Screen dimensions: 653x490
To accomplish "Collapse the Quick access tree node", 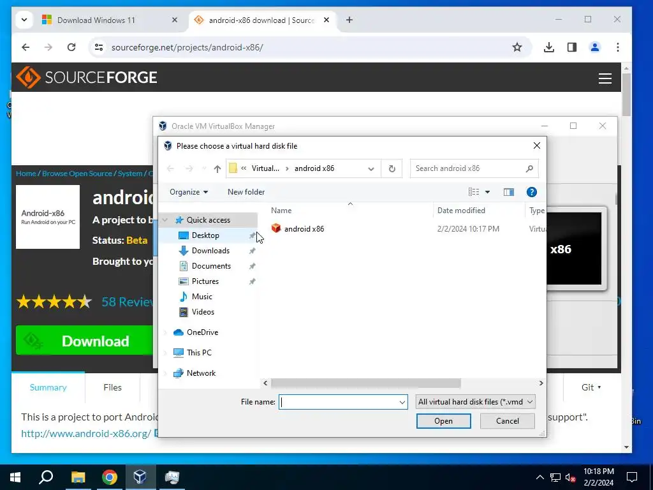I will click(165, 220).
